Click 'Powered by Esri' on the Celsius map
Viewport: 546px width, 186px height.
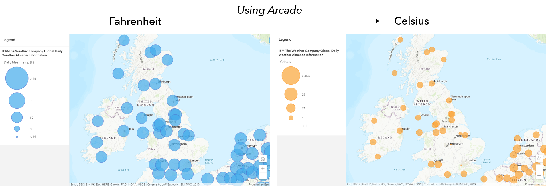pos(535,184)
